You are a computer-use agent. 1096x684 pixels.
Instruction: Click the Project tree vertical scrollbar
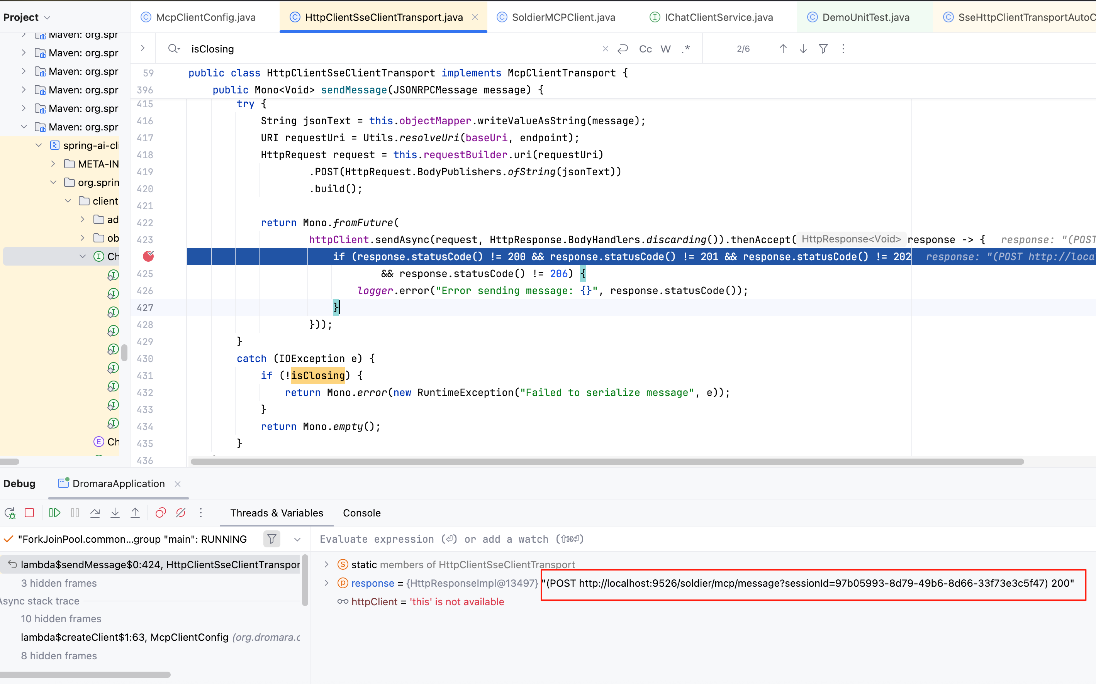[124, 353]
